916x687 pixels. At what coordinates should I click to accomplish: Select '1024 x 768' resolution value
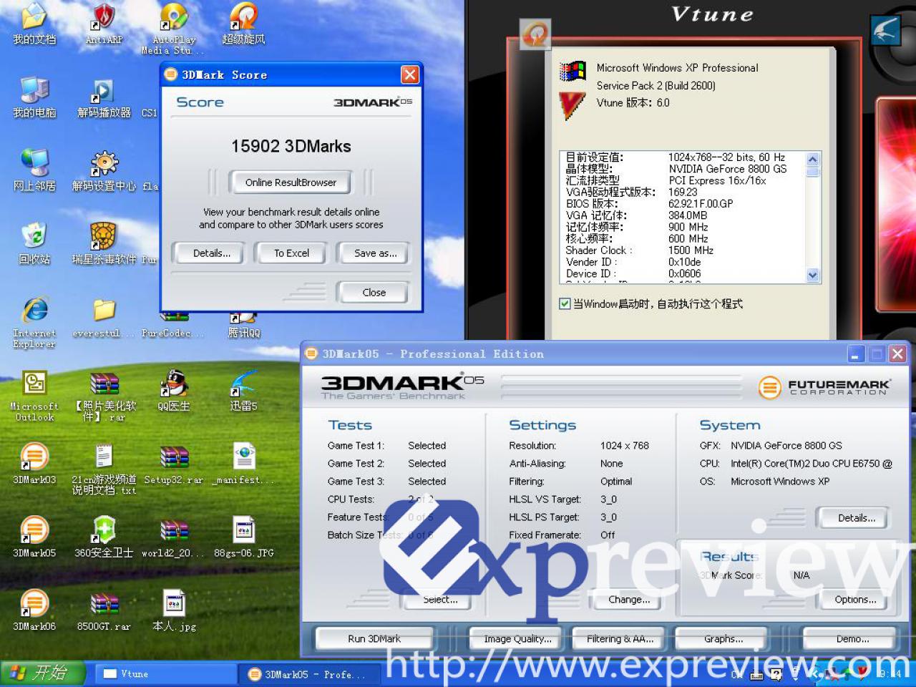(624, 446)
